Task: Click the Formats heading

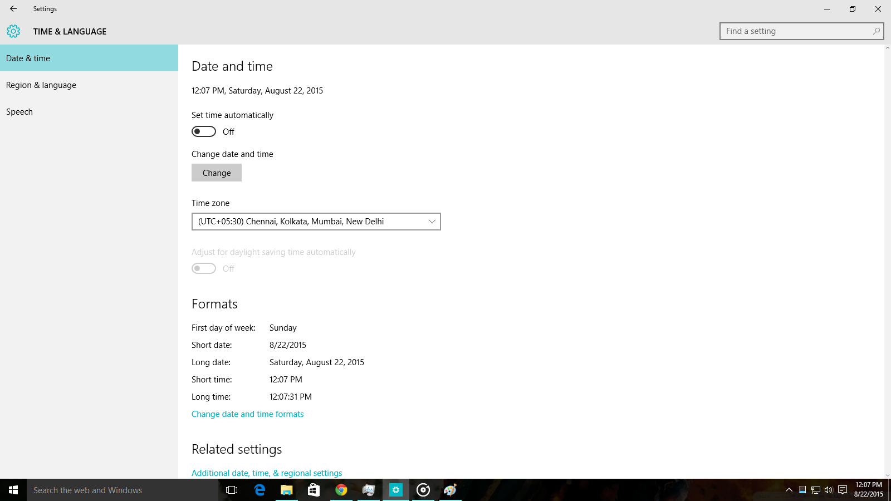Action: pyautogui.click(x=214, y=304)
